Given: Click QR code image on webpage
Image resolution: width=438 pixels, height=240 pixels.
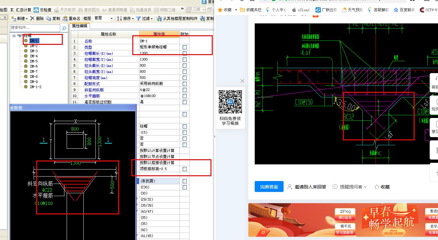Looking at the screenshot, I should (x=230, y=102).
